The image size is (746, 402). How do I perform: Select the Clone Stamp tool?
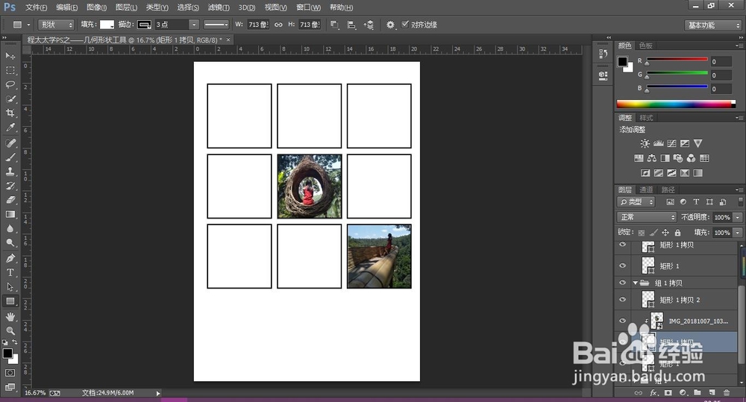10,172
